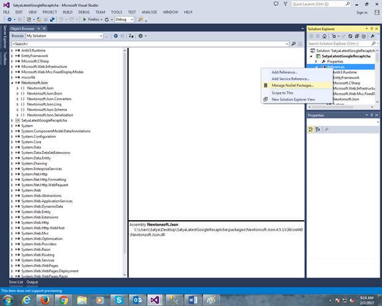This screenshot has height=306, width=382.
Task: Choose Manage NuGet Packages menu entry
Action: [297, 85]
